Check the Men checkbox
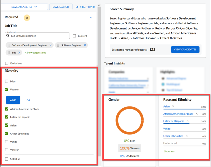Viewport: 211px width, 167px height. tap(7, 81)
